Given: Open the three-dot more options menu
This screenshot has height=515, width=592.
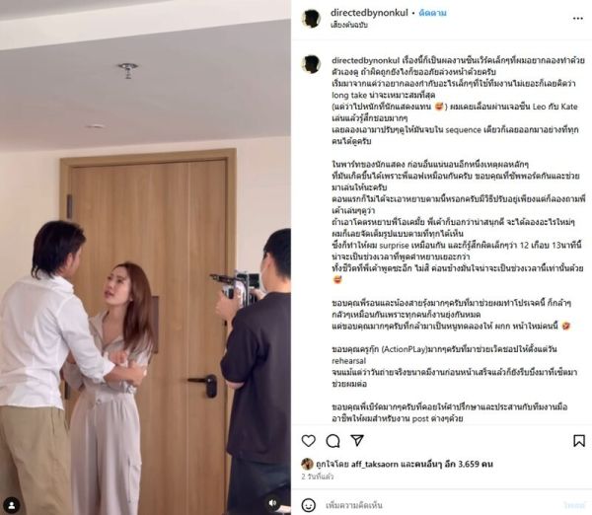Looking at the screenshot, I should pos(577,19).
